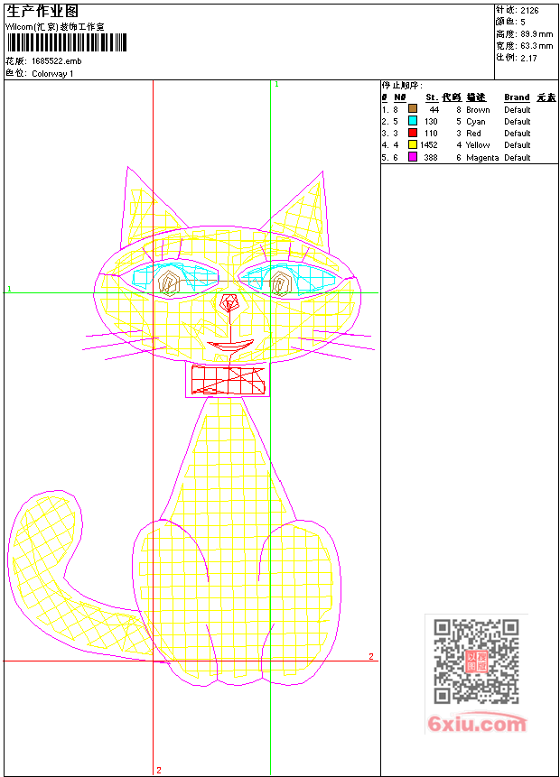Click Default brand in the Magenta row
560x777 pixels.
(x=518, y=157)
